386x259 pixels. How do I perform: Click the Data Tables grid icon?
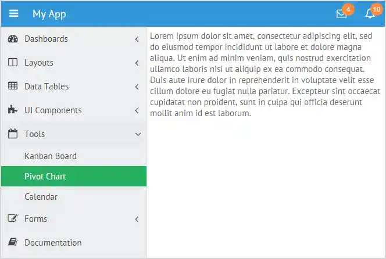[13, 87]
